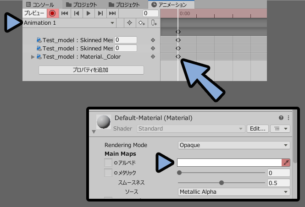This screenshot has height=207, width=305.
Task: Click the eyedropper icon beside albedo color
Action: tap(286, 163)
